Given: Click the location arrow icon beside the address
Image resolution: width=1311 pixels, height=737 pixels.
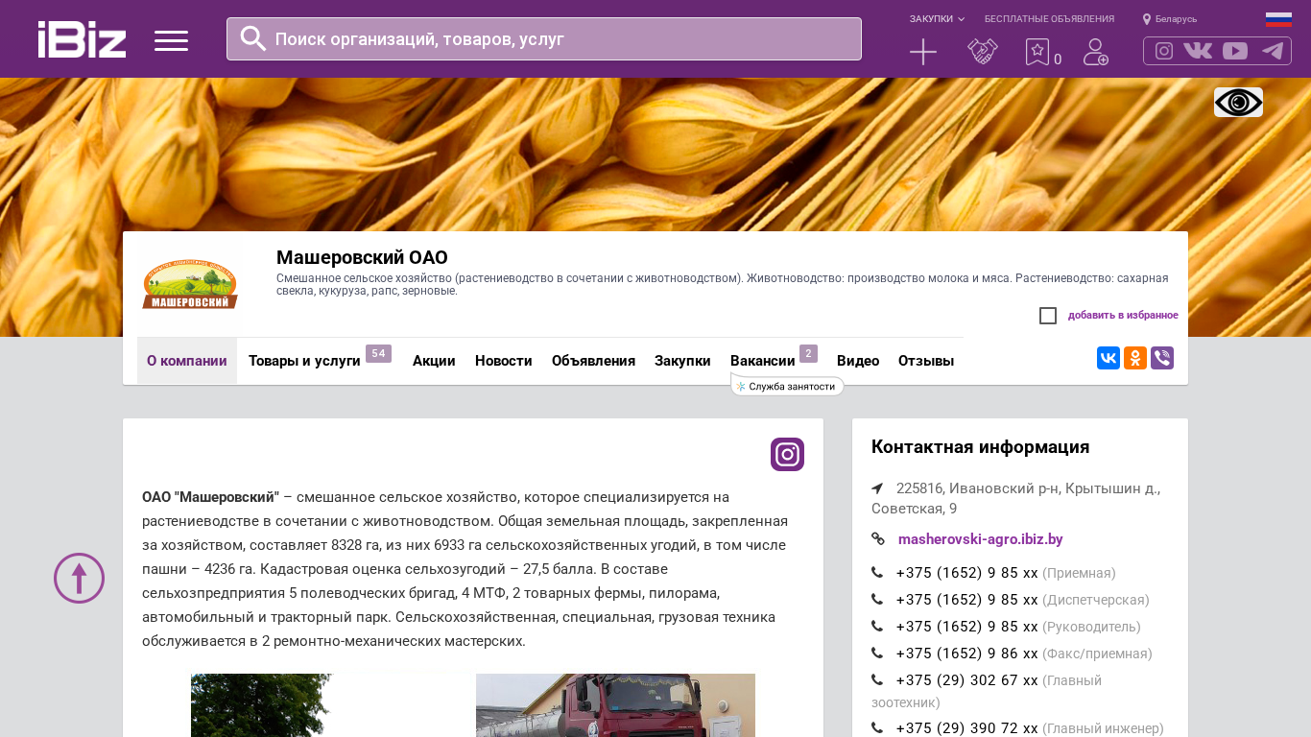Looking at the screenshot, I should [877, 488].
